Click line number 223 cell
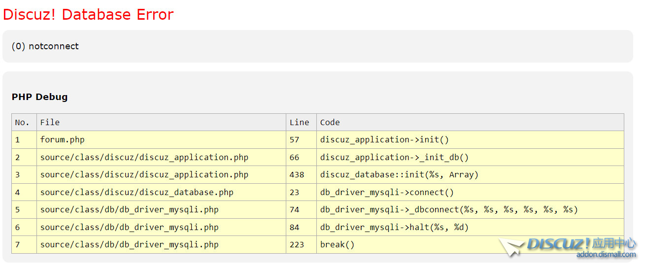The width and height of the screenshot is (645, 267). coord(302,245)
